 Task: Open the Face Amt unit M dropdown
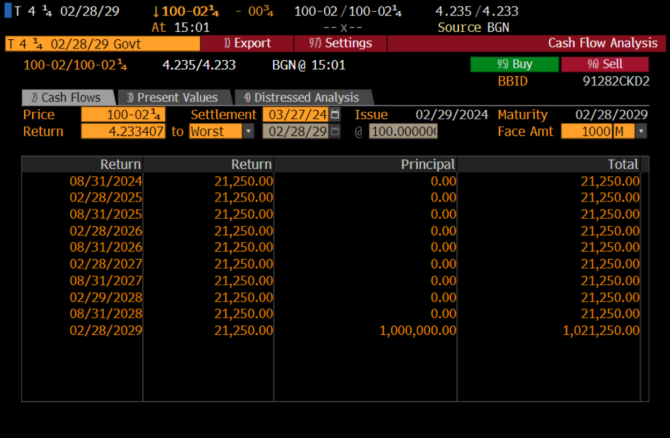pos(641,131)
